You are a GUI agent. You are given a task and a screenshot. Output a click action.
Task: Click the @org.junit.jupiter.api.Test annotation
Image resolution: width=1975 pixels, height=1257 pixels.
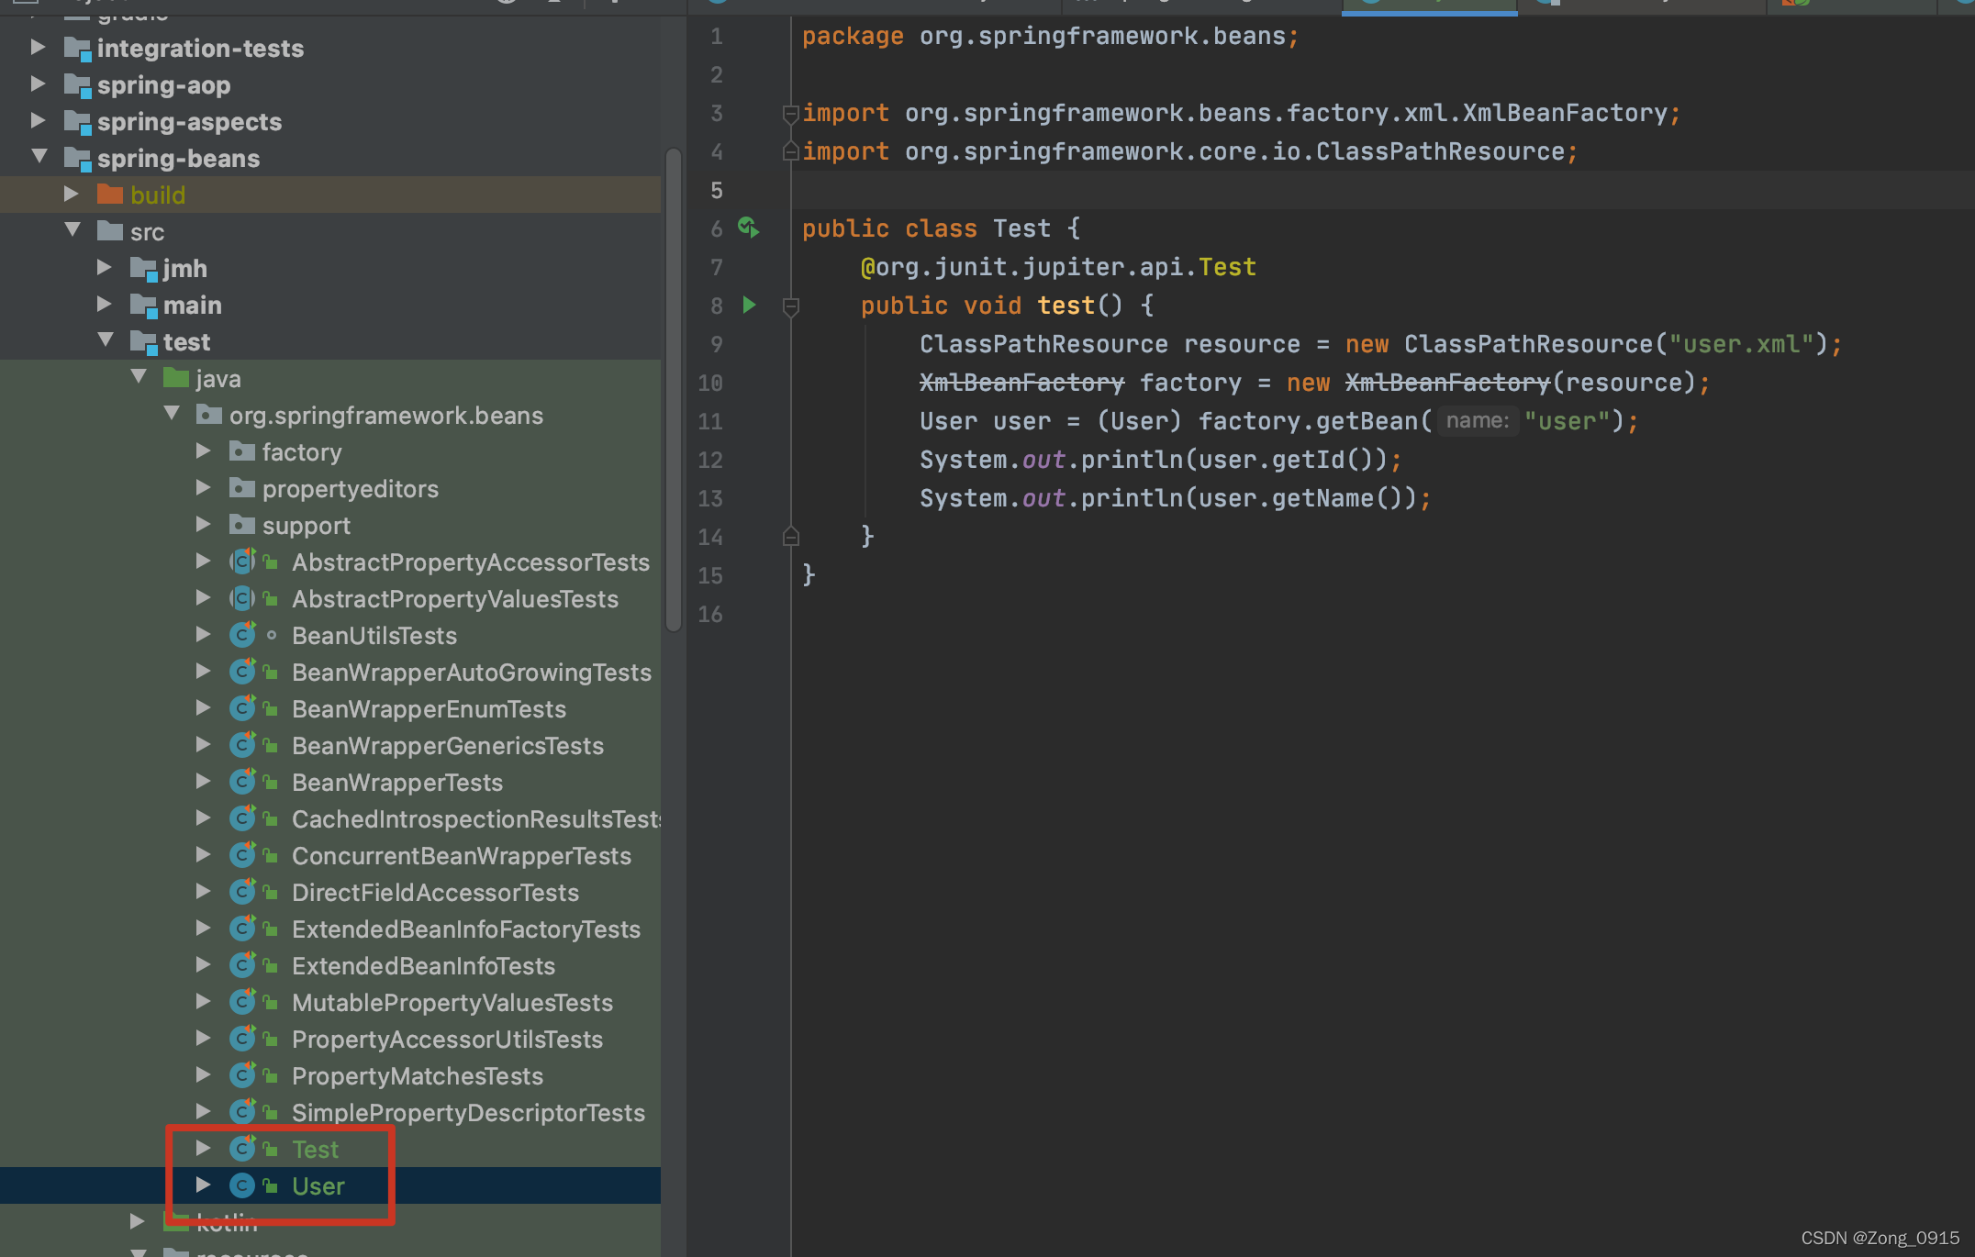click(1058, 267)
